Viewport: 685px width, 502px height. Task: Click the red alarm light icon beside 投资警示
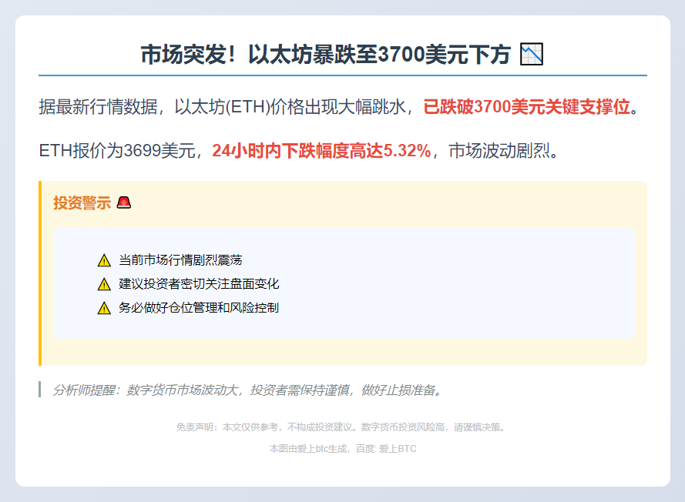(x=126, y=202)
